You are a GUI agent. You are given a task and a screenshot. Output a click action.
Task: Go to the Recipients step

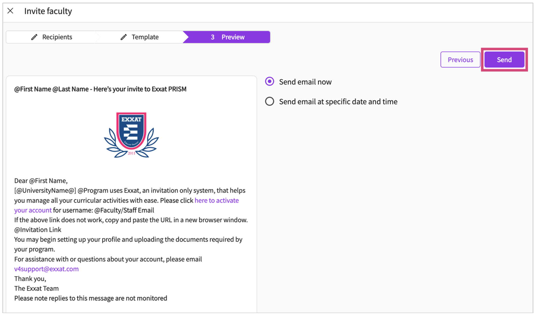point(52,37)
